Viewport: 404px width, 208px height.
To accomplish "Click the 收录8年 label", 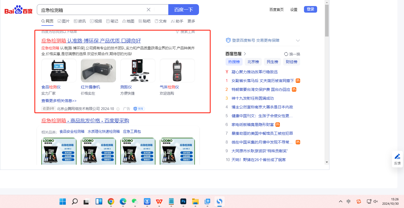I will [x=49, y=109].
